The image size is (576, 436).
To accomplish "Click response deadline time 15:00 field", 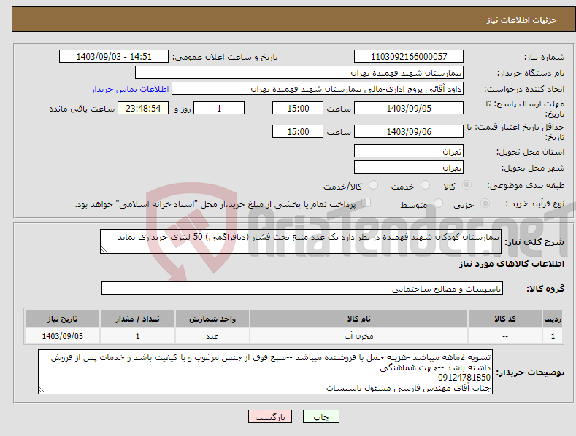I will point(298,108).
